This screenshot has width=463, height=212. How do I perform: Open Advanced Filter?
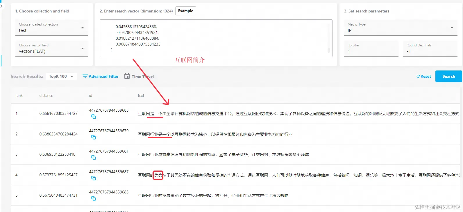[101, 76]
